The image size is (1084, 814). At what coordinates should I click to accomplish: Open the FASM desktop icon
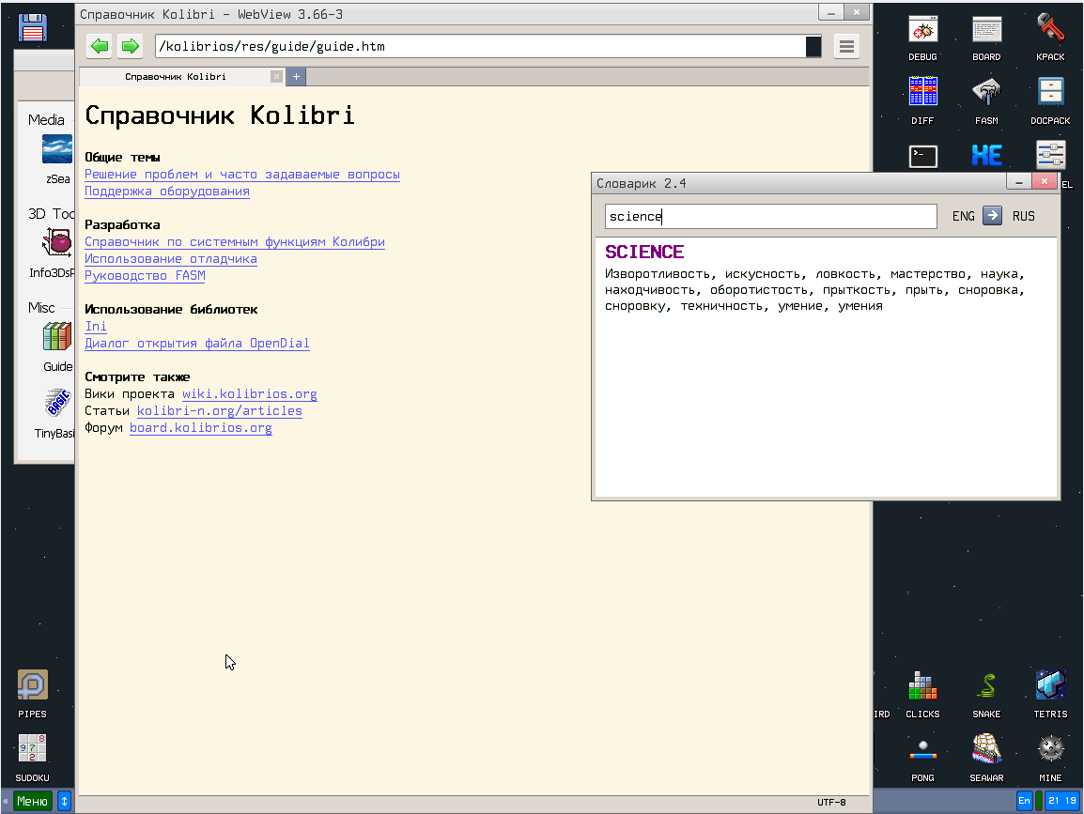click(x=986, y=97)
